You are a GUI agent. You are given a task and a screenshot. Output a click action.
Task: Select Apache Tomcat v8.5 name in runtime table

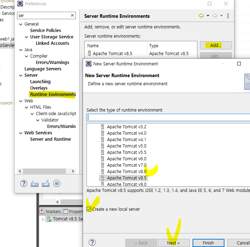tap(112, 54)
